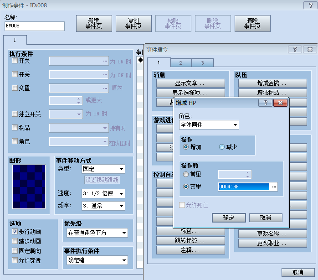Enable second 开关 condition checkbox

pos(15,74)
